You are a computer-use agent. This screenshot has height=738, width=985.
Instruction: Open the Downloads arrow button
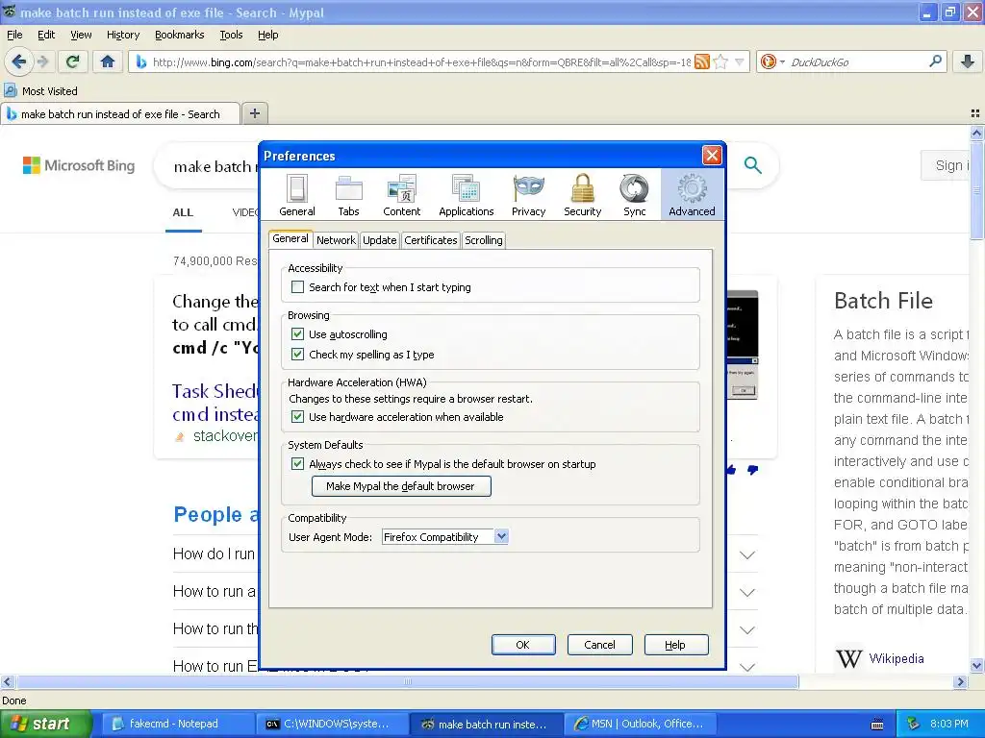[968, 61]
